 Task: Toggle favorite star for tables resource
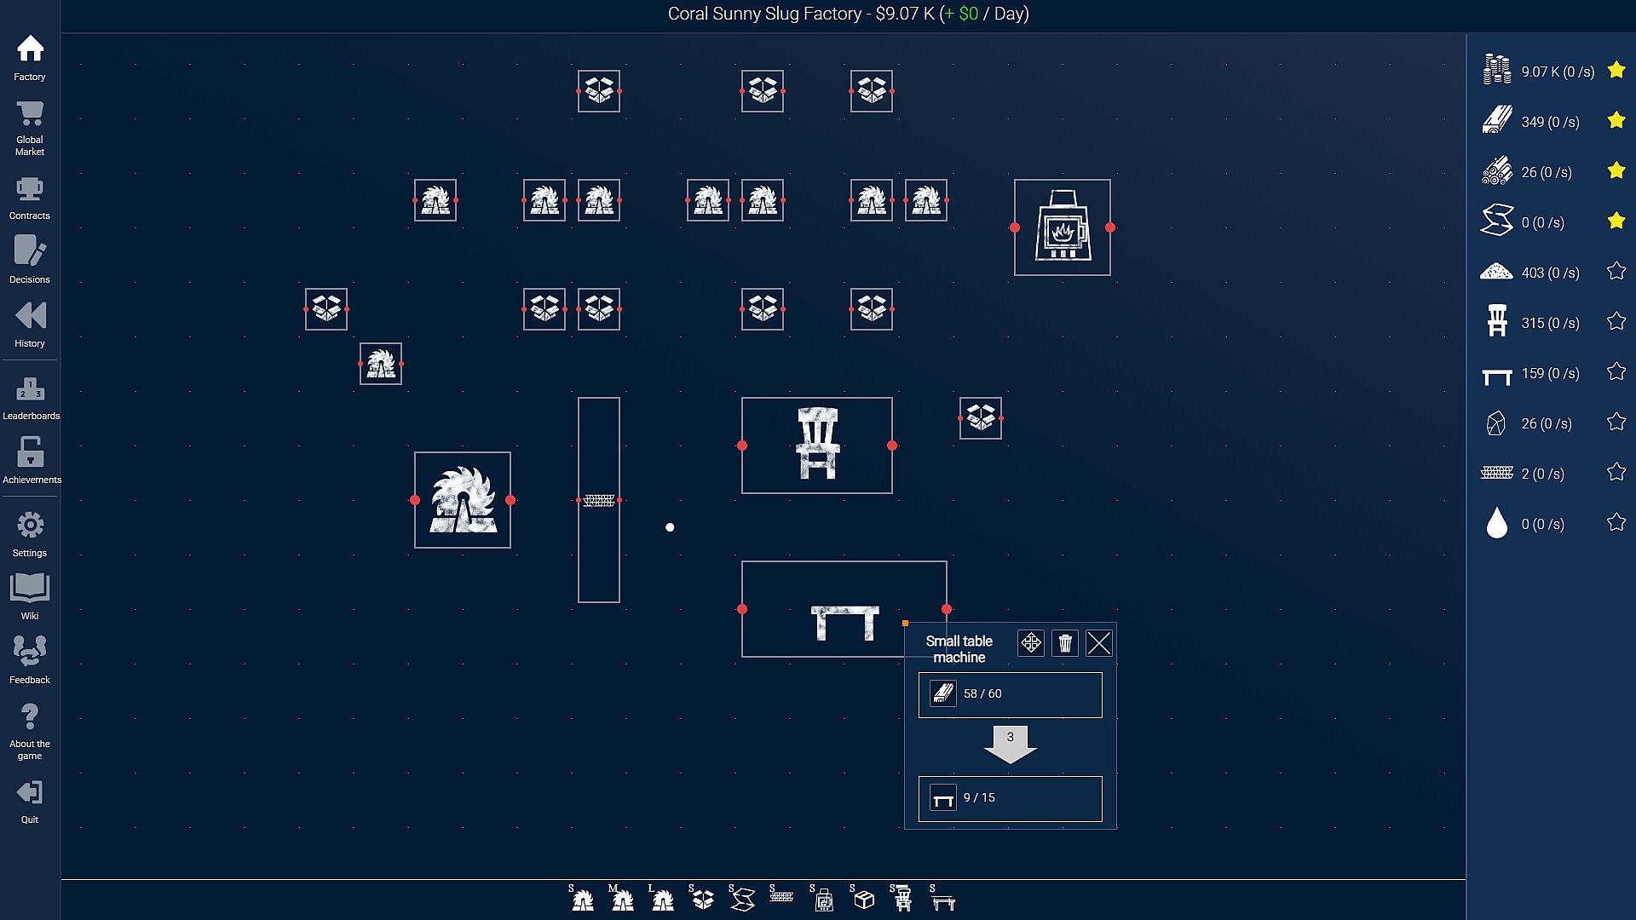(1616, 372)
